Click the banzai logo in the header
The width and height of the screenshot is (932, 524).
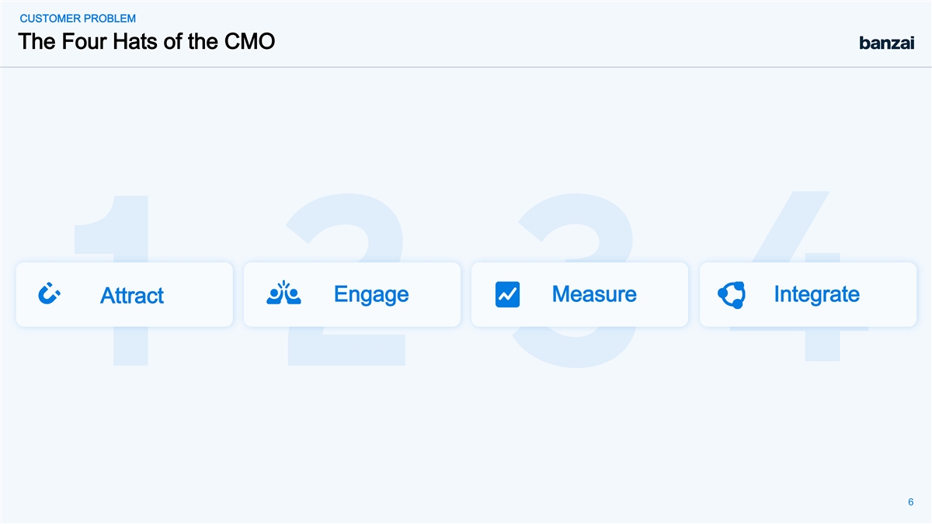tap(886, 43)
